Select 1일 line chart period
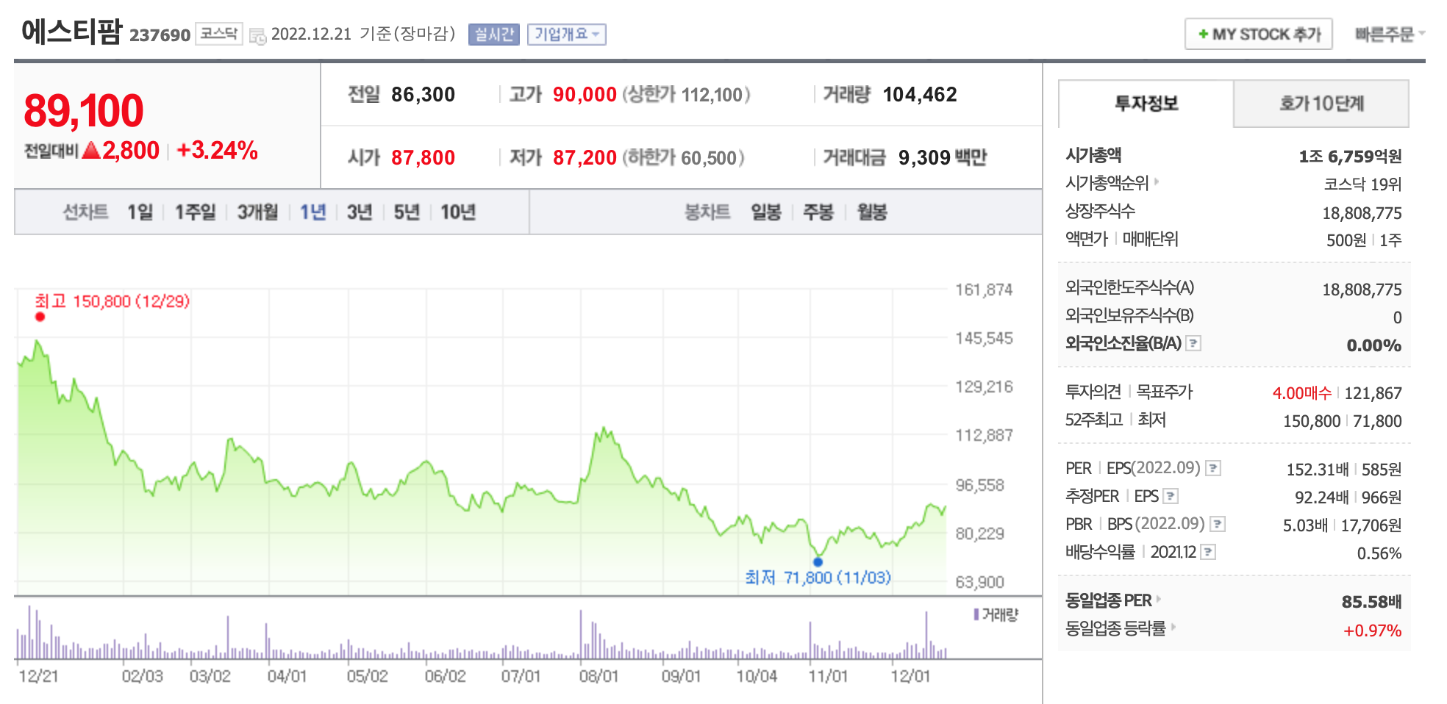 pyautogui.click(x=140, y=212)
